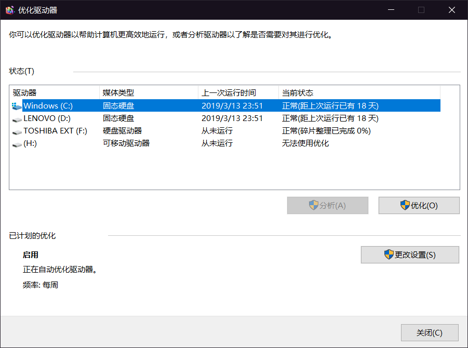The width and height of the screenshot is (468, 348).
Task: Click 2019/3/13 23:51 in LENOVO row
Action: pos(232,118)
